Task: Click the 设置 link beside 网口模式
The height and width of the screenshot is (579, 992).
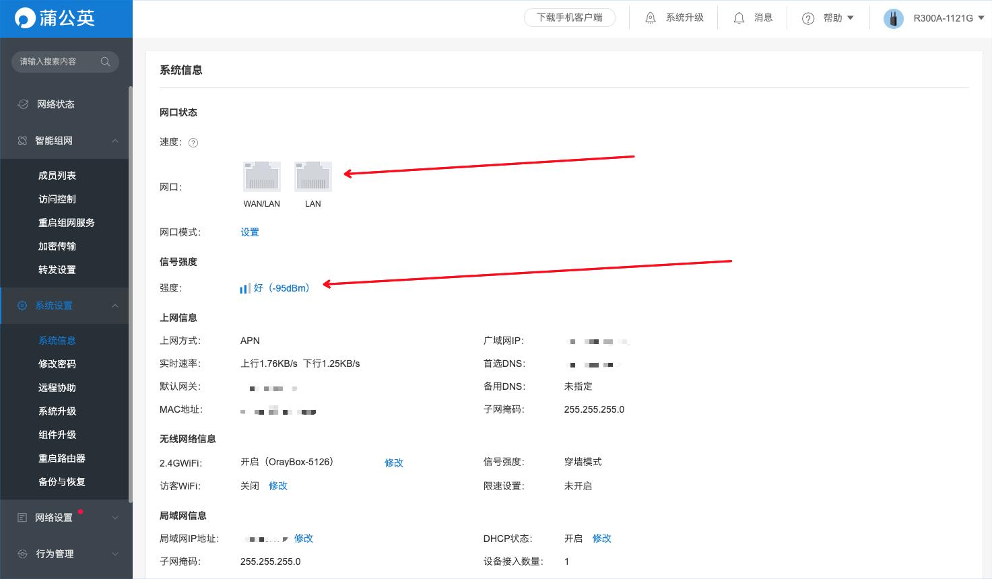Action: 249,232
